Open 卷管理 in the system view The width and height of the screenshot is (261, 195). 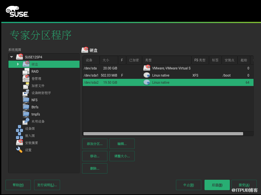click(x=36, y=79)
